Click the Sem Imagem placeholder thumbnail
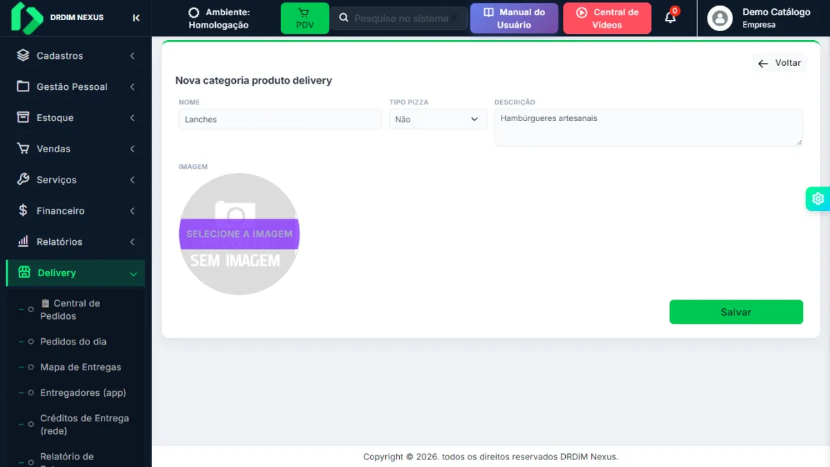The height and width of the screenshot is (467, 830). pyautogui.click(x=239, y=234)
